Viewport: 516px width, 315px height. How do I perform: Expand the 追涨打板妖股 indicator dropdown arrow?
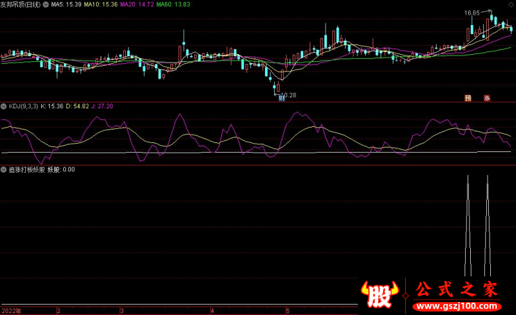coord(4,170)
